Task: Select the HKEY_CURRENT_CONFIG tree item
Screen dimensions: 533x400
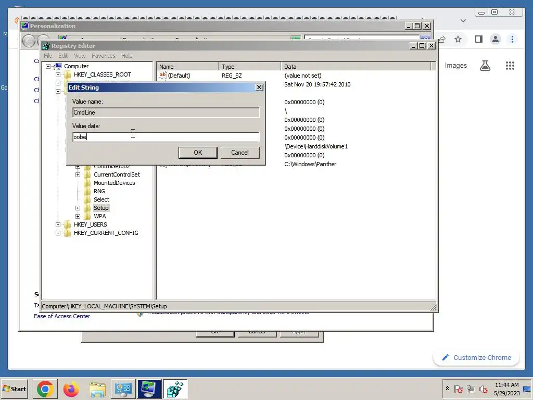Action: [106, 233]
